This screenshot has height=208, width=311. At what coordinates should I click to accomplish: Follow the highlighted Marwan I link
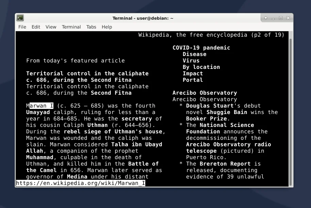pos(39,106)
